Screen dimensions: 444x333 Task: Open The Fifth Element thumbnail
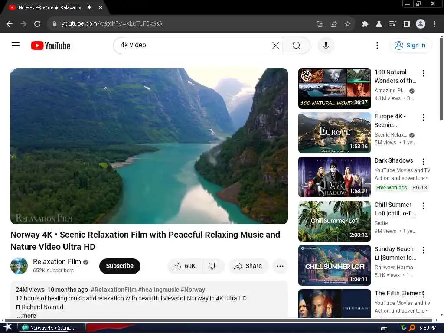[334, 303]
